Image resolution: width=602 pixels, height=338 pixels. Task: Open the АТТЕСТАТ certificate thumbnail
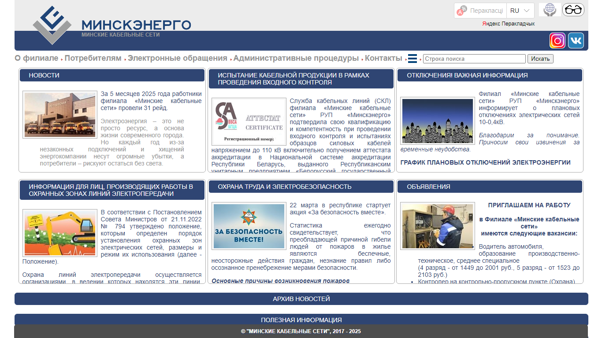tap(249, 121)
